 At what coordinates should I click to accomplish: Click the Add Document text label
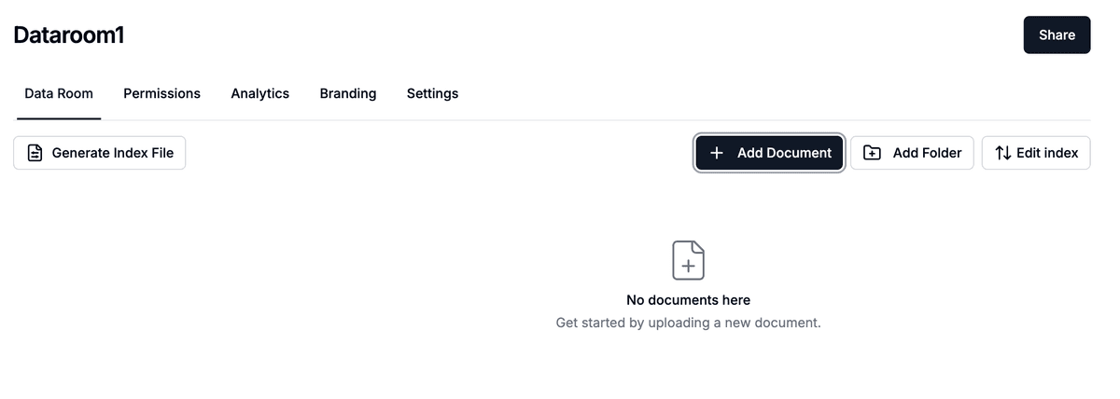(x=784, y=153)
